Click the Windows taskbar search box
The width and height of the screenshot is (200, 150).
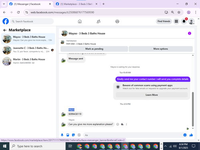pos(38,146)
